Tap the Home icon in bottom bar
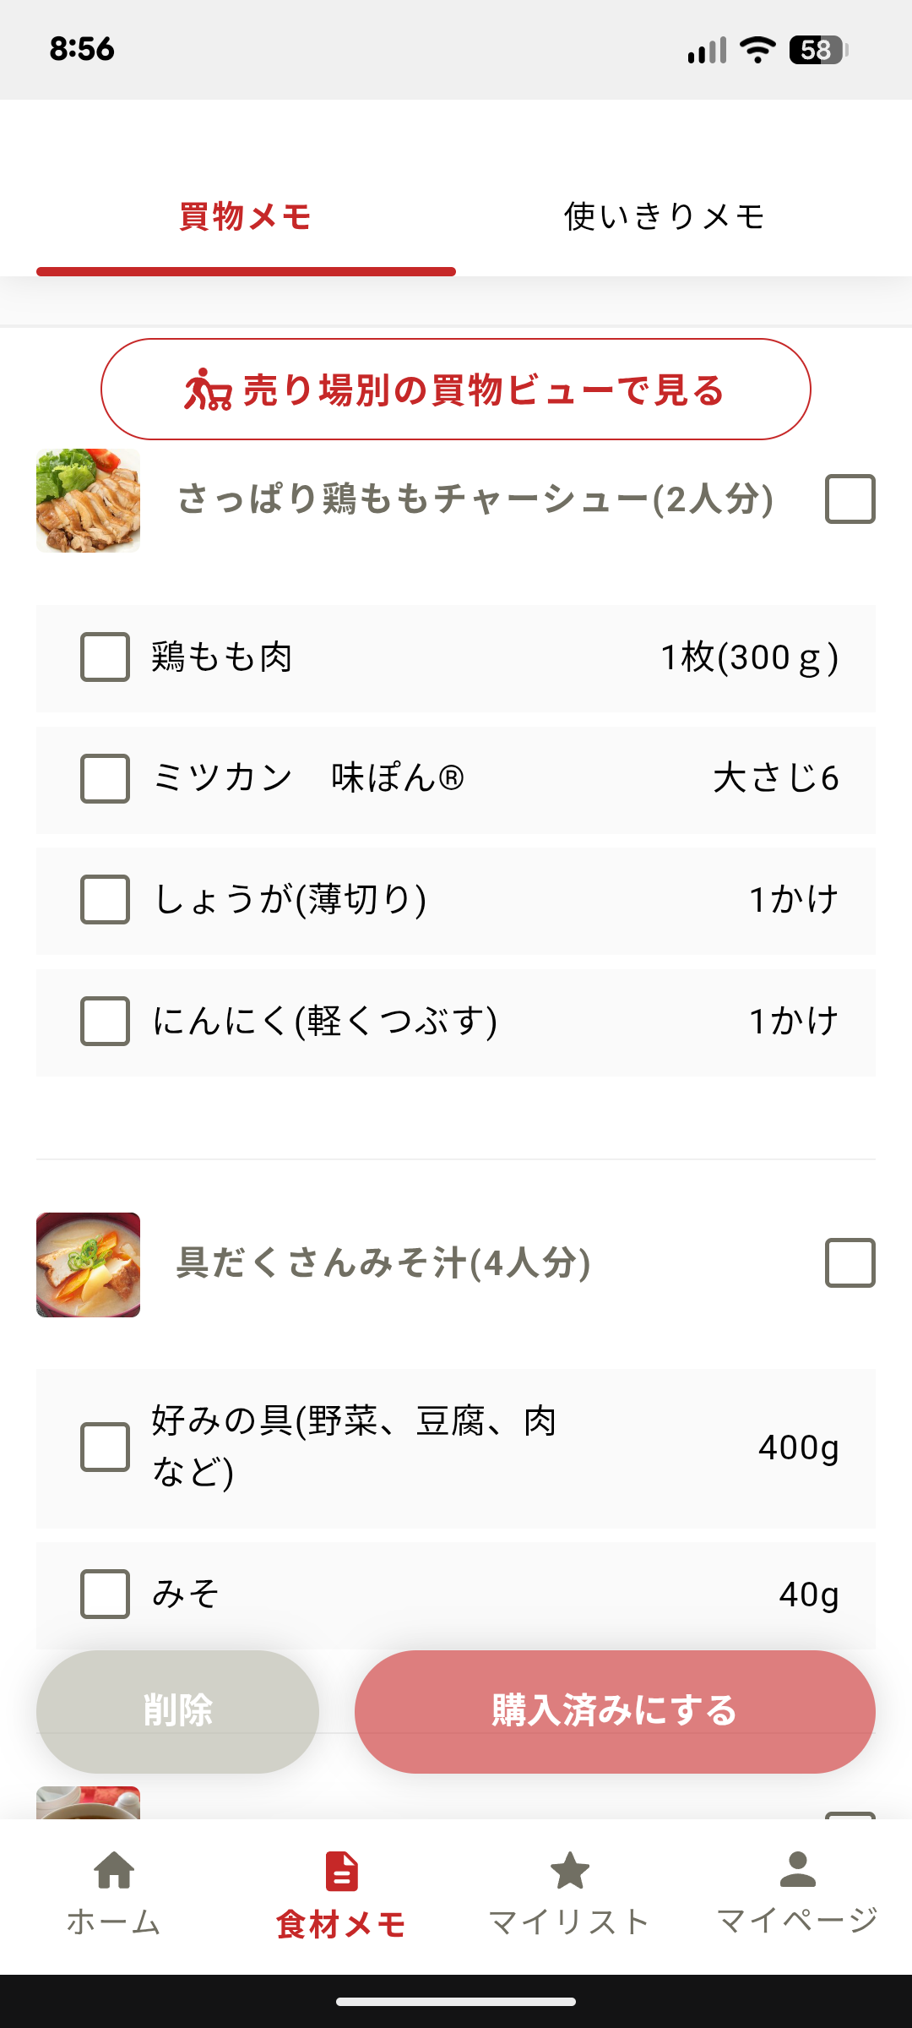912x2028 pixels. (114, 1871)
